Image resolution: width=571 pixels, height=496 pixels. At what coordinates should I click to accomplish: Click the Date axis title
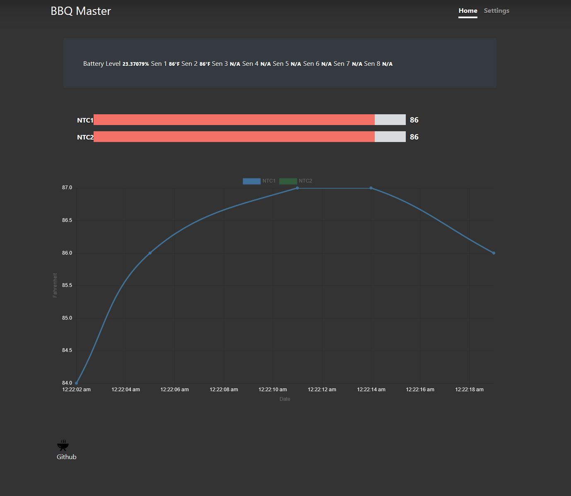coord(285,399)
